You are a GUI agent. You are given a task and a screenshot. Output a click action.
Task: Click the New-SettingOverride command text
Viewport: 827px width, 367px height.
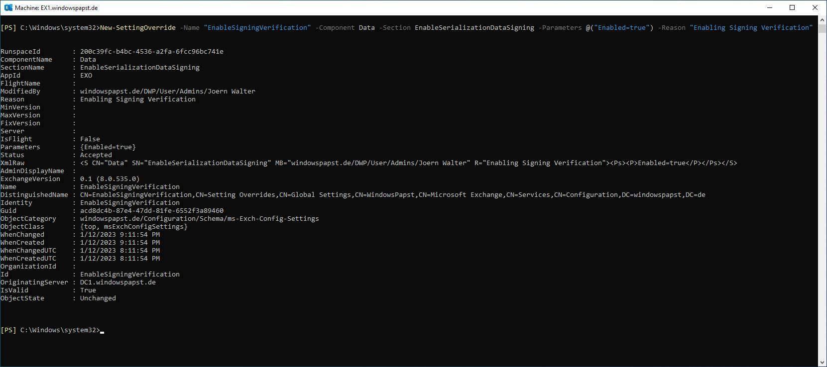coord(138,28)
